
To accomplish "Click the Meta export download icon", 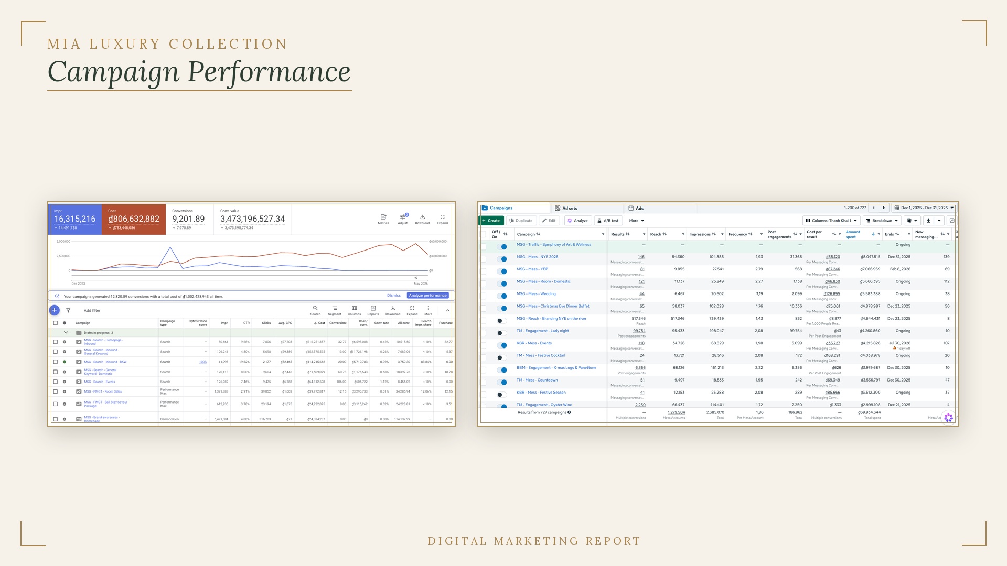I will click(x=928, y=221).
